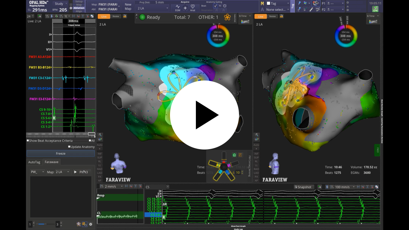The image size is (409, 230).
Task: Open the 2 mm/s sweep speed dropdown
Action: click(114, 186)
